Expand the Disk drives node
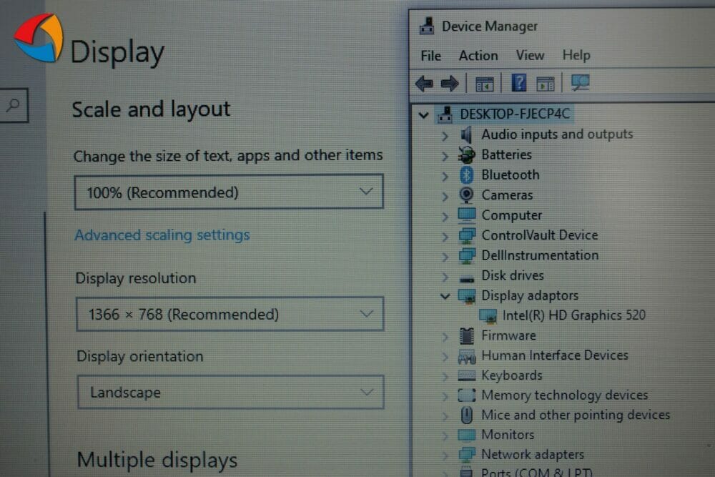Viewport: 715px width, 477px height. 445,276
